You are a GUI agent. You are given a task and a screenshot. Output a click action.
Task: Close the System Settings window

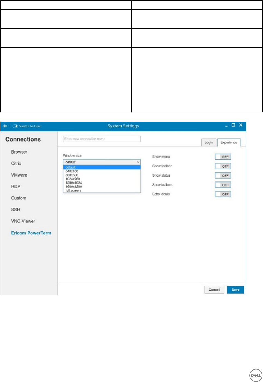(241, 125)
